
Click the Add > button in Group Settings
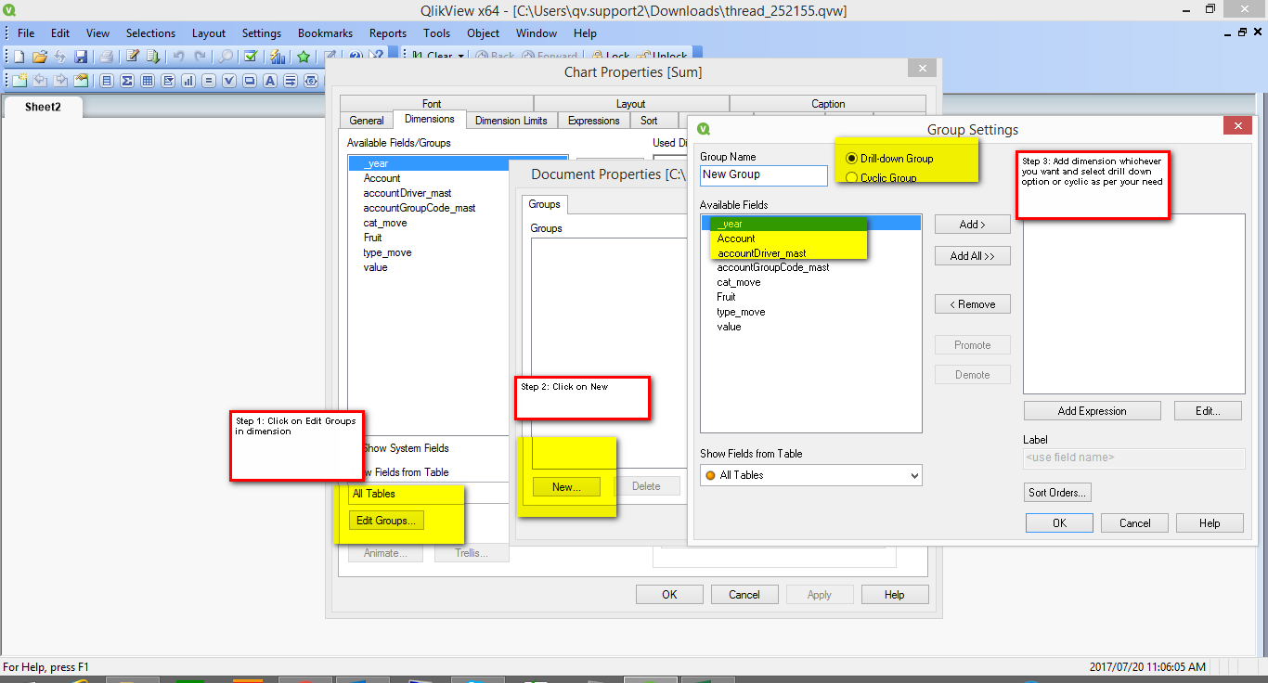[973, 225]
